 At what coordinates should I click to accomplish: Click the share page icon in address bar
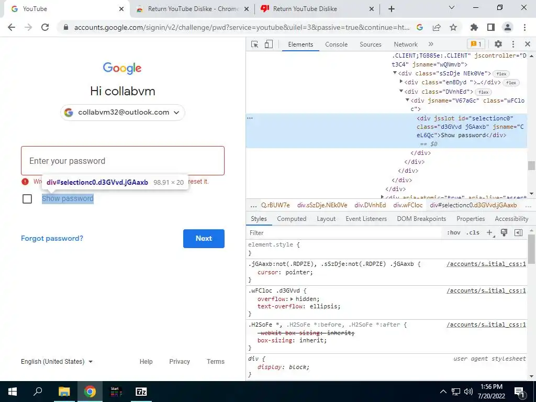[437, 27]
